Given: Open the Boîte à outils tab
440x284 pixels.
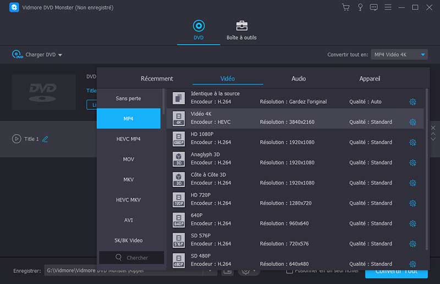Looking at the screenshot, I should pyautogui.click(x=241, y=31).
